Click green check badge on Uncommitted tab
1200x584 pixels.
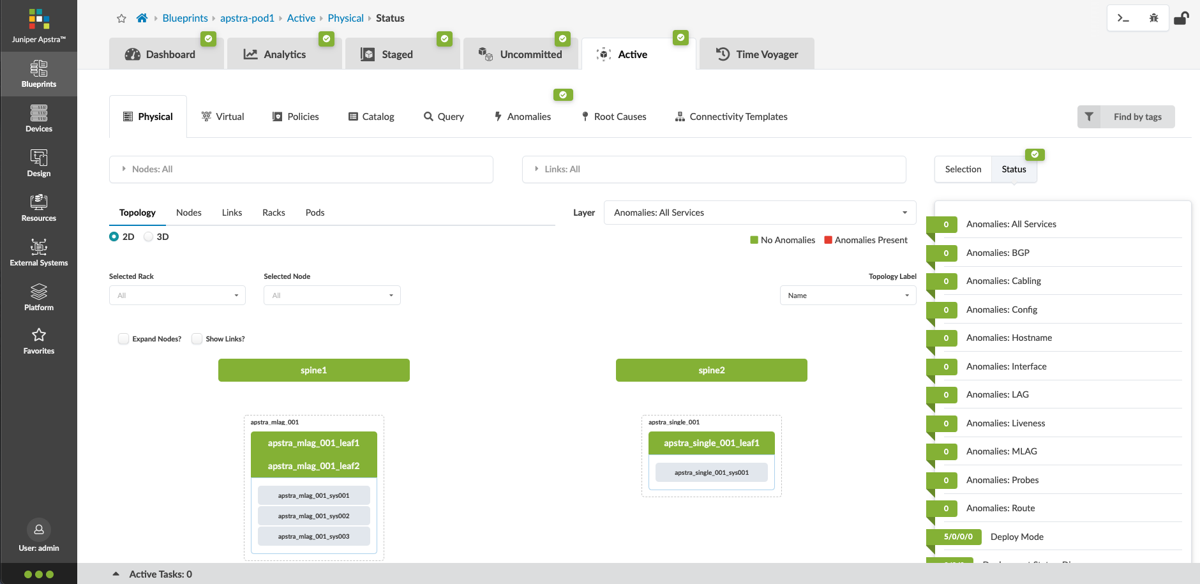[562, 39]
